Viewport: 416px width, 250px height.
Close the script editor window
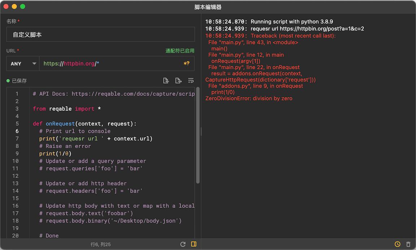[x=6, y=6]
